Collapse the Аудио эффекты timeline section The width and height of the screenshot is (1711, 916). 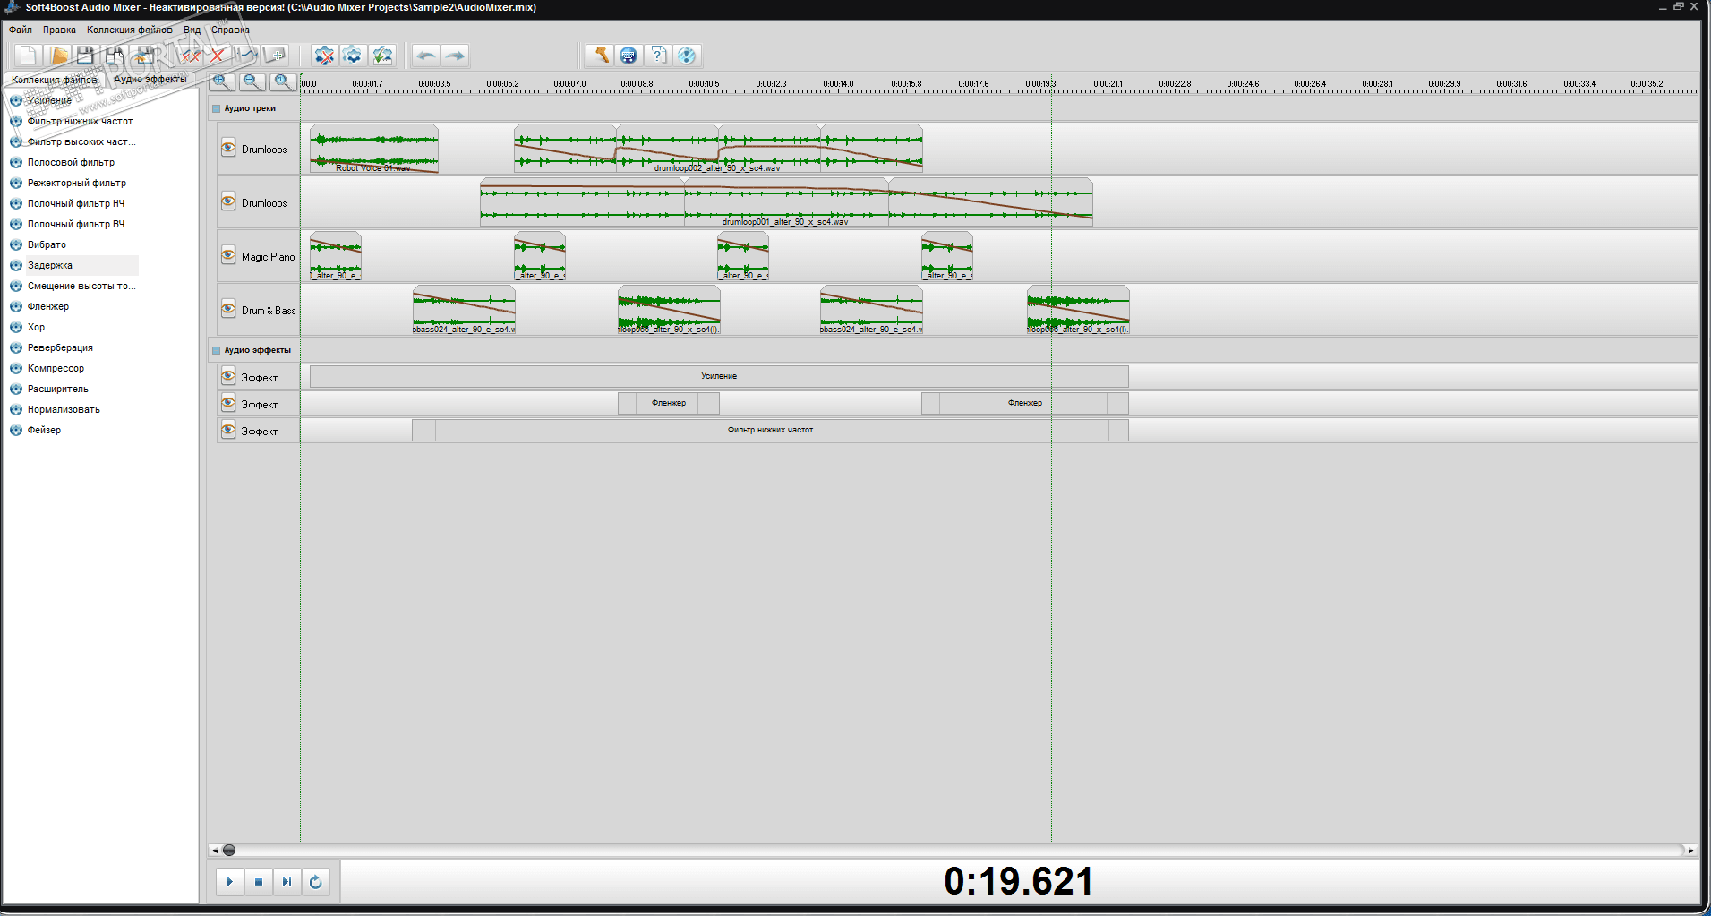216,350
